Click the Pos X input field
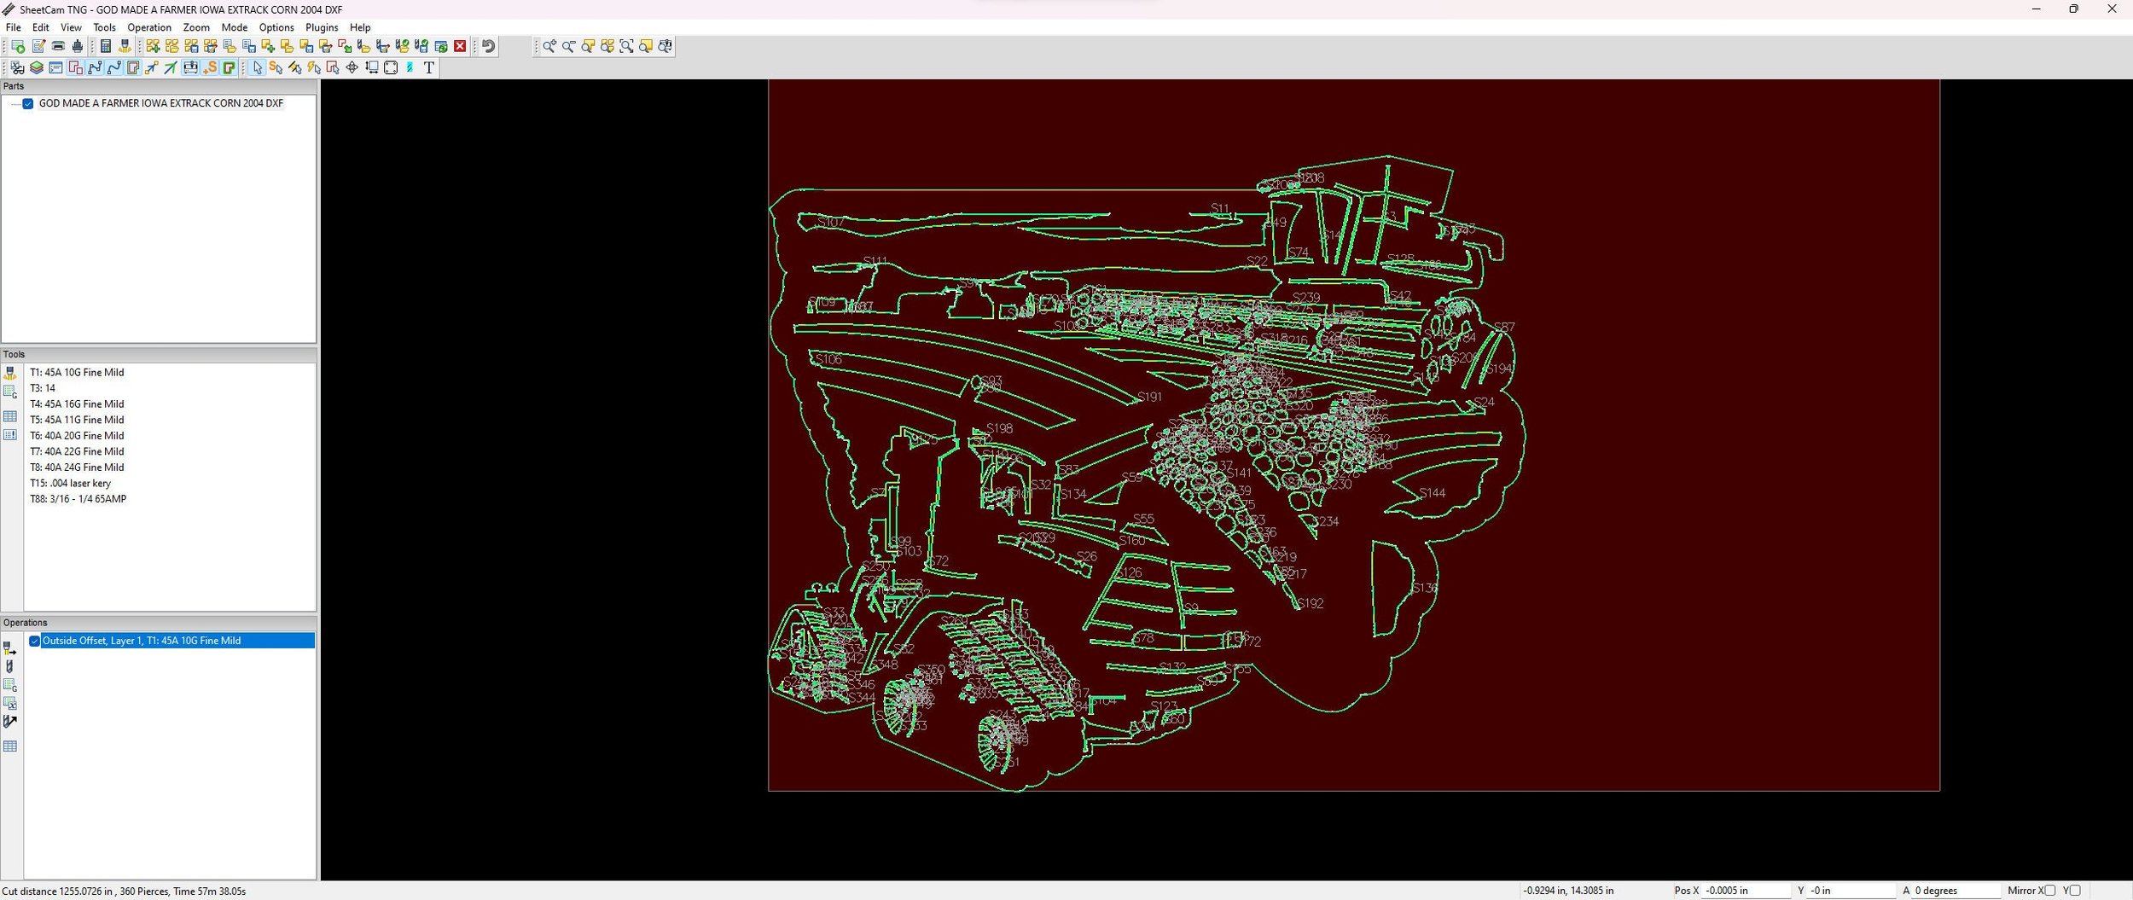This screenshot has height=900, width=2133. [x=1746, y=891]
